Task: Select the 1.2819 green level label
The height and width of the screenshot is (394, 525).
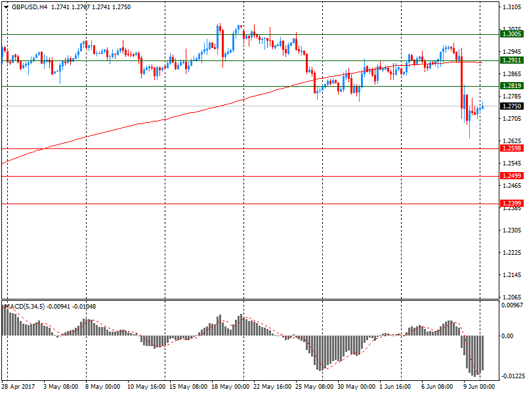Action: [511, 86]
